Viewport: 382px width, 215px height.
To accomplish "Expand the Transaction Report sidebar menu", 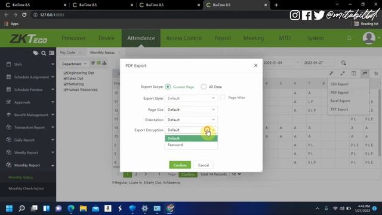I will [28, 127].
